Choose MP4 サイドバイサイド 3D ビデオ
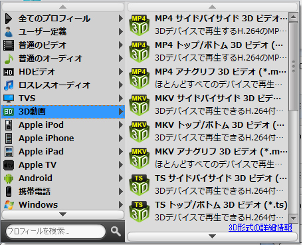This screenshot has width=303, height=245. (208, 25)
